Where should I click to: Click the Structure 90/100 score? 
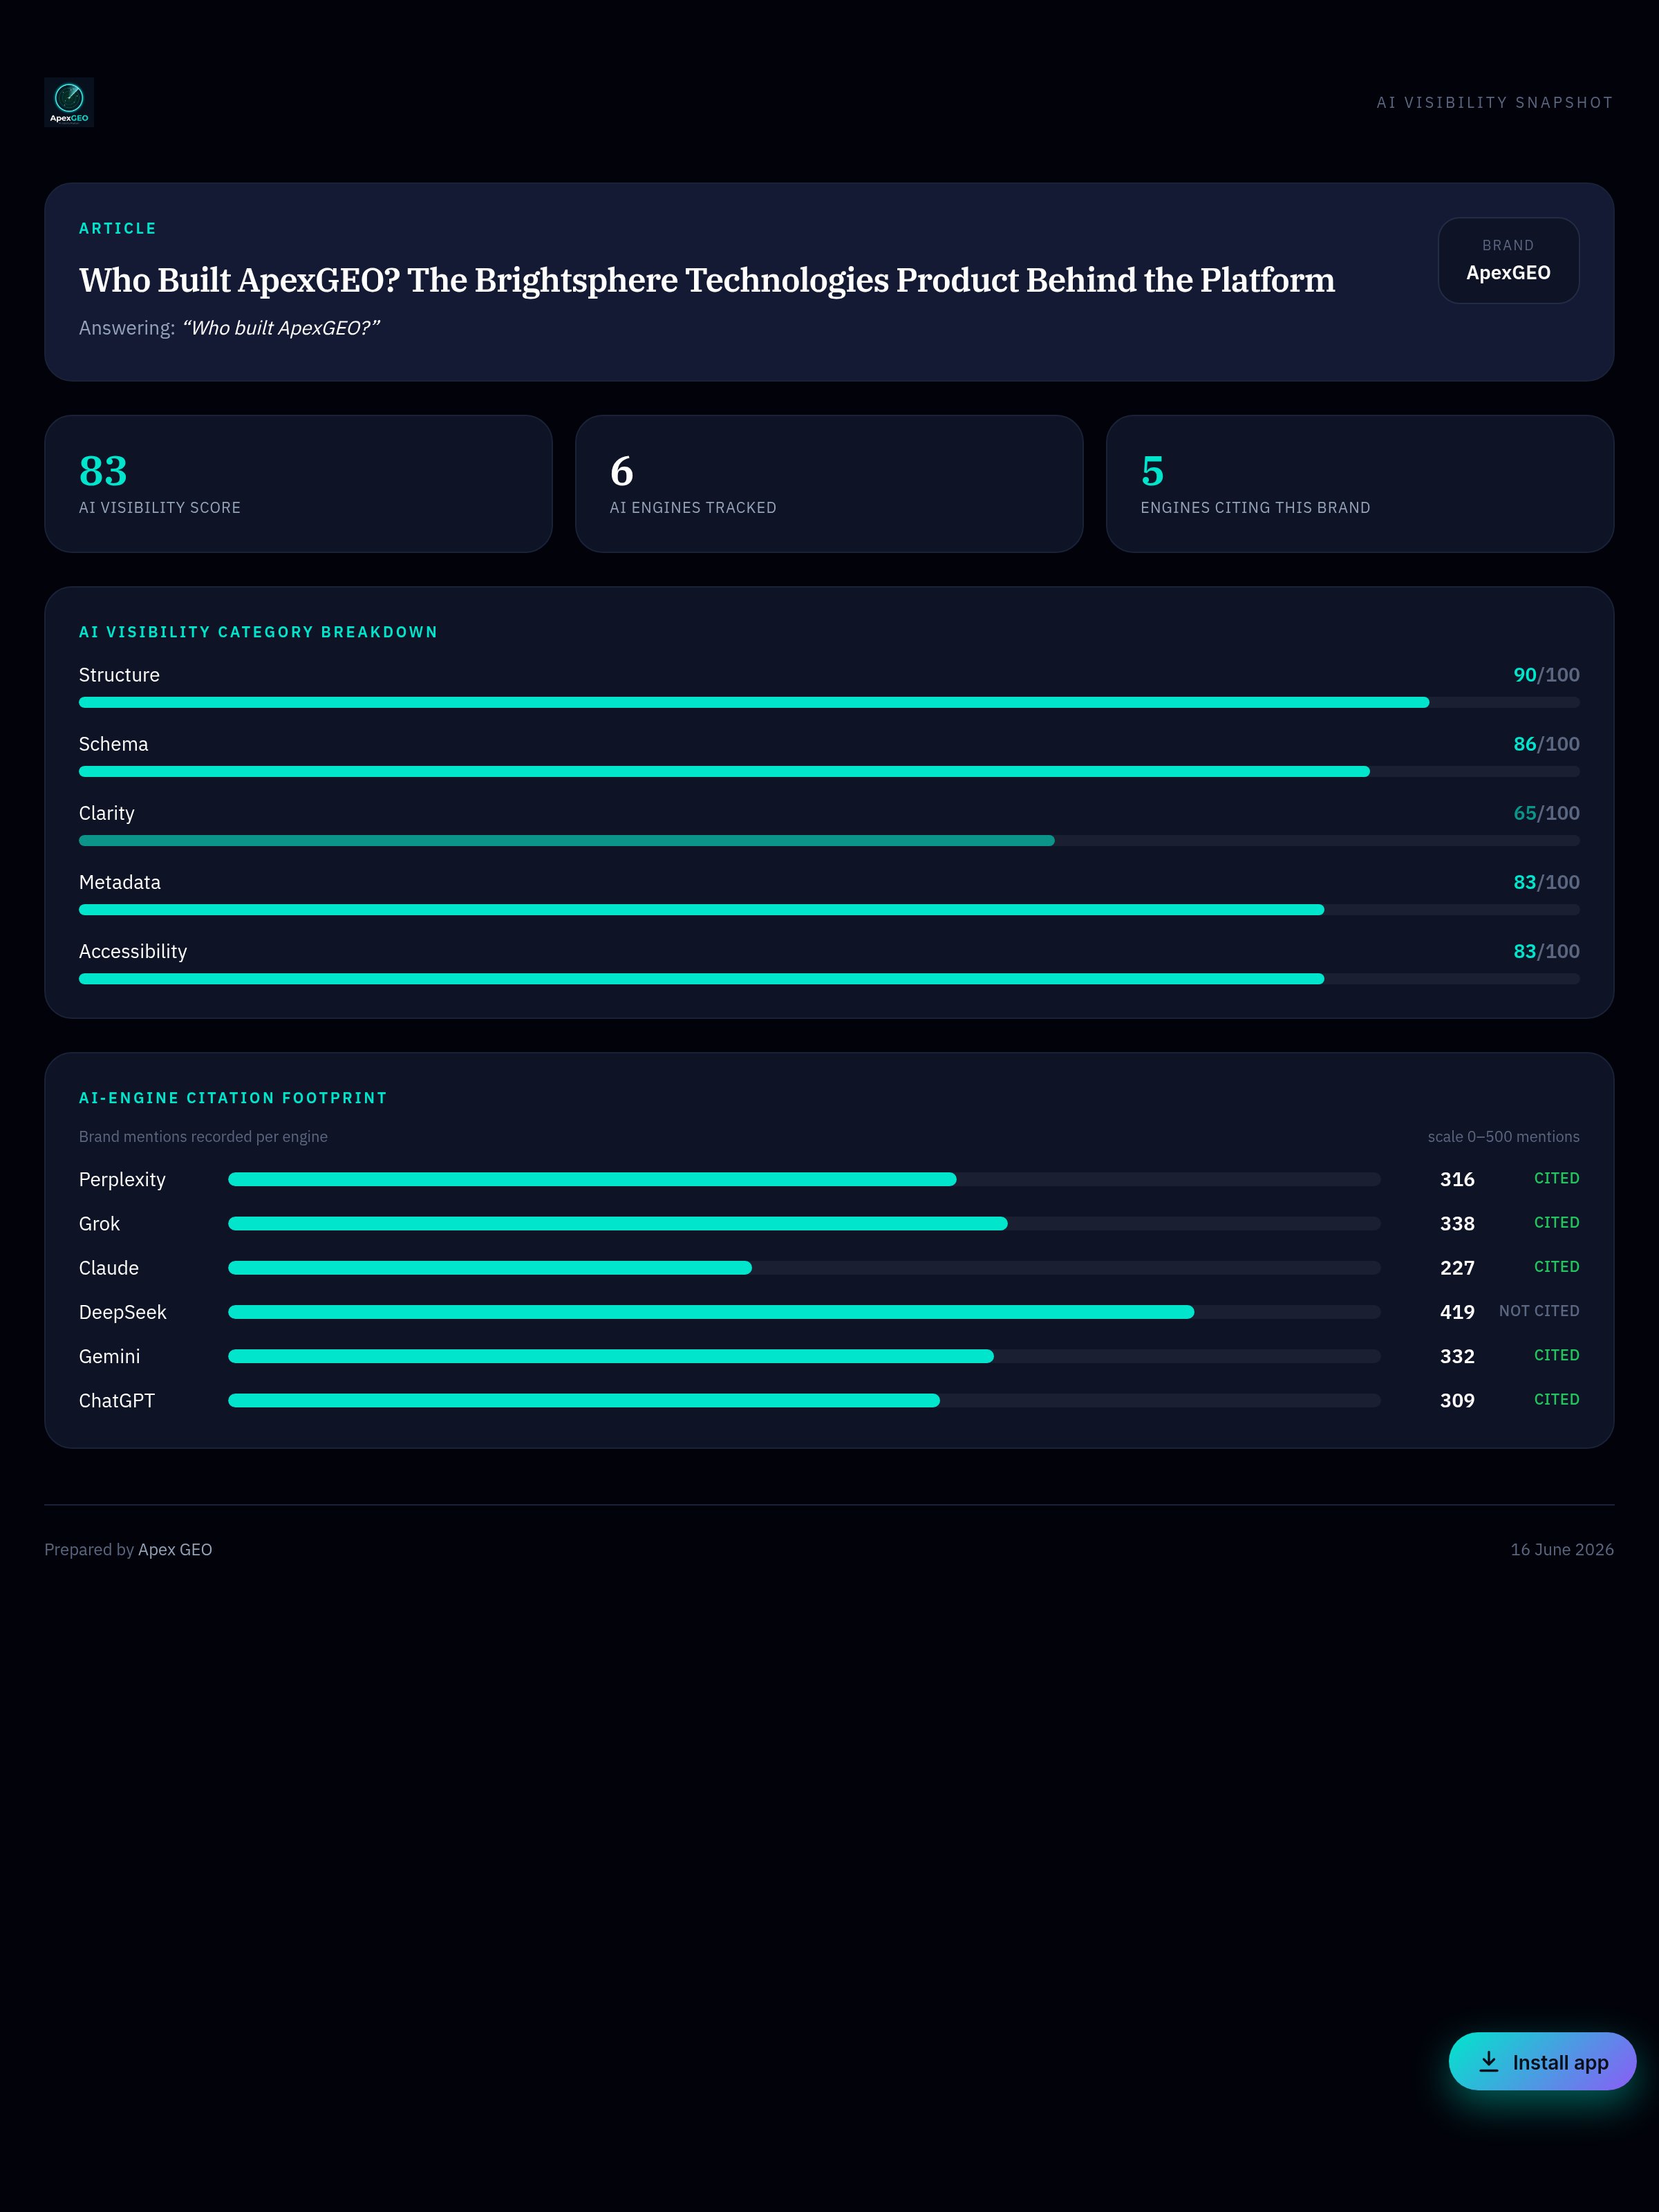[1546, 675]
